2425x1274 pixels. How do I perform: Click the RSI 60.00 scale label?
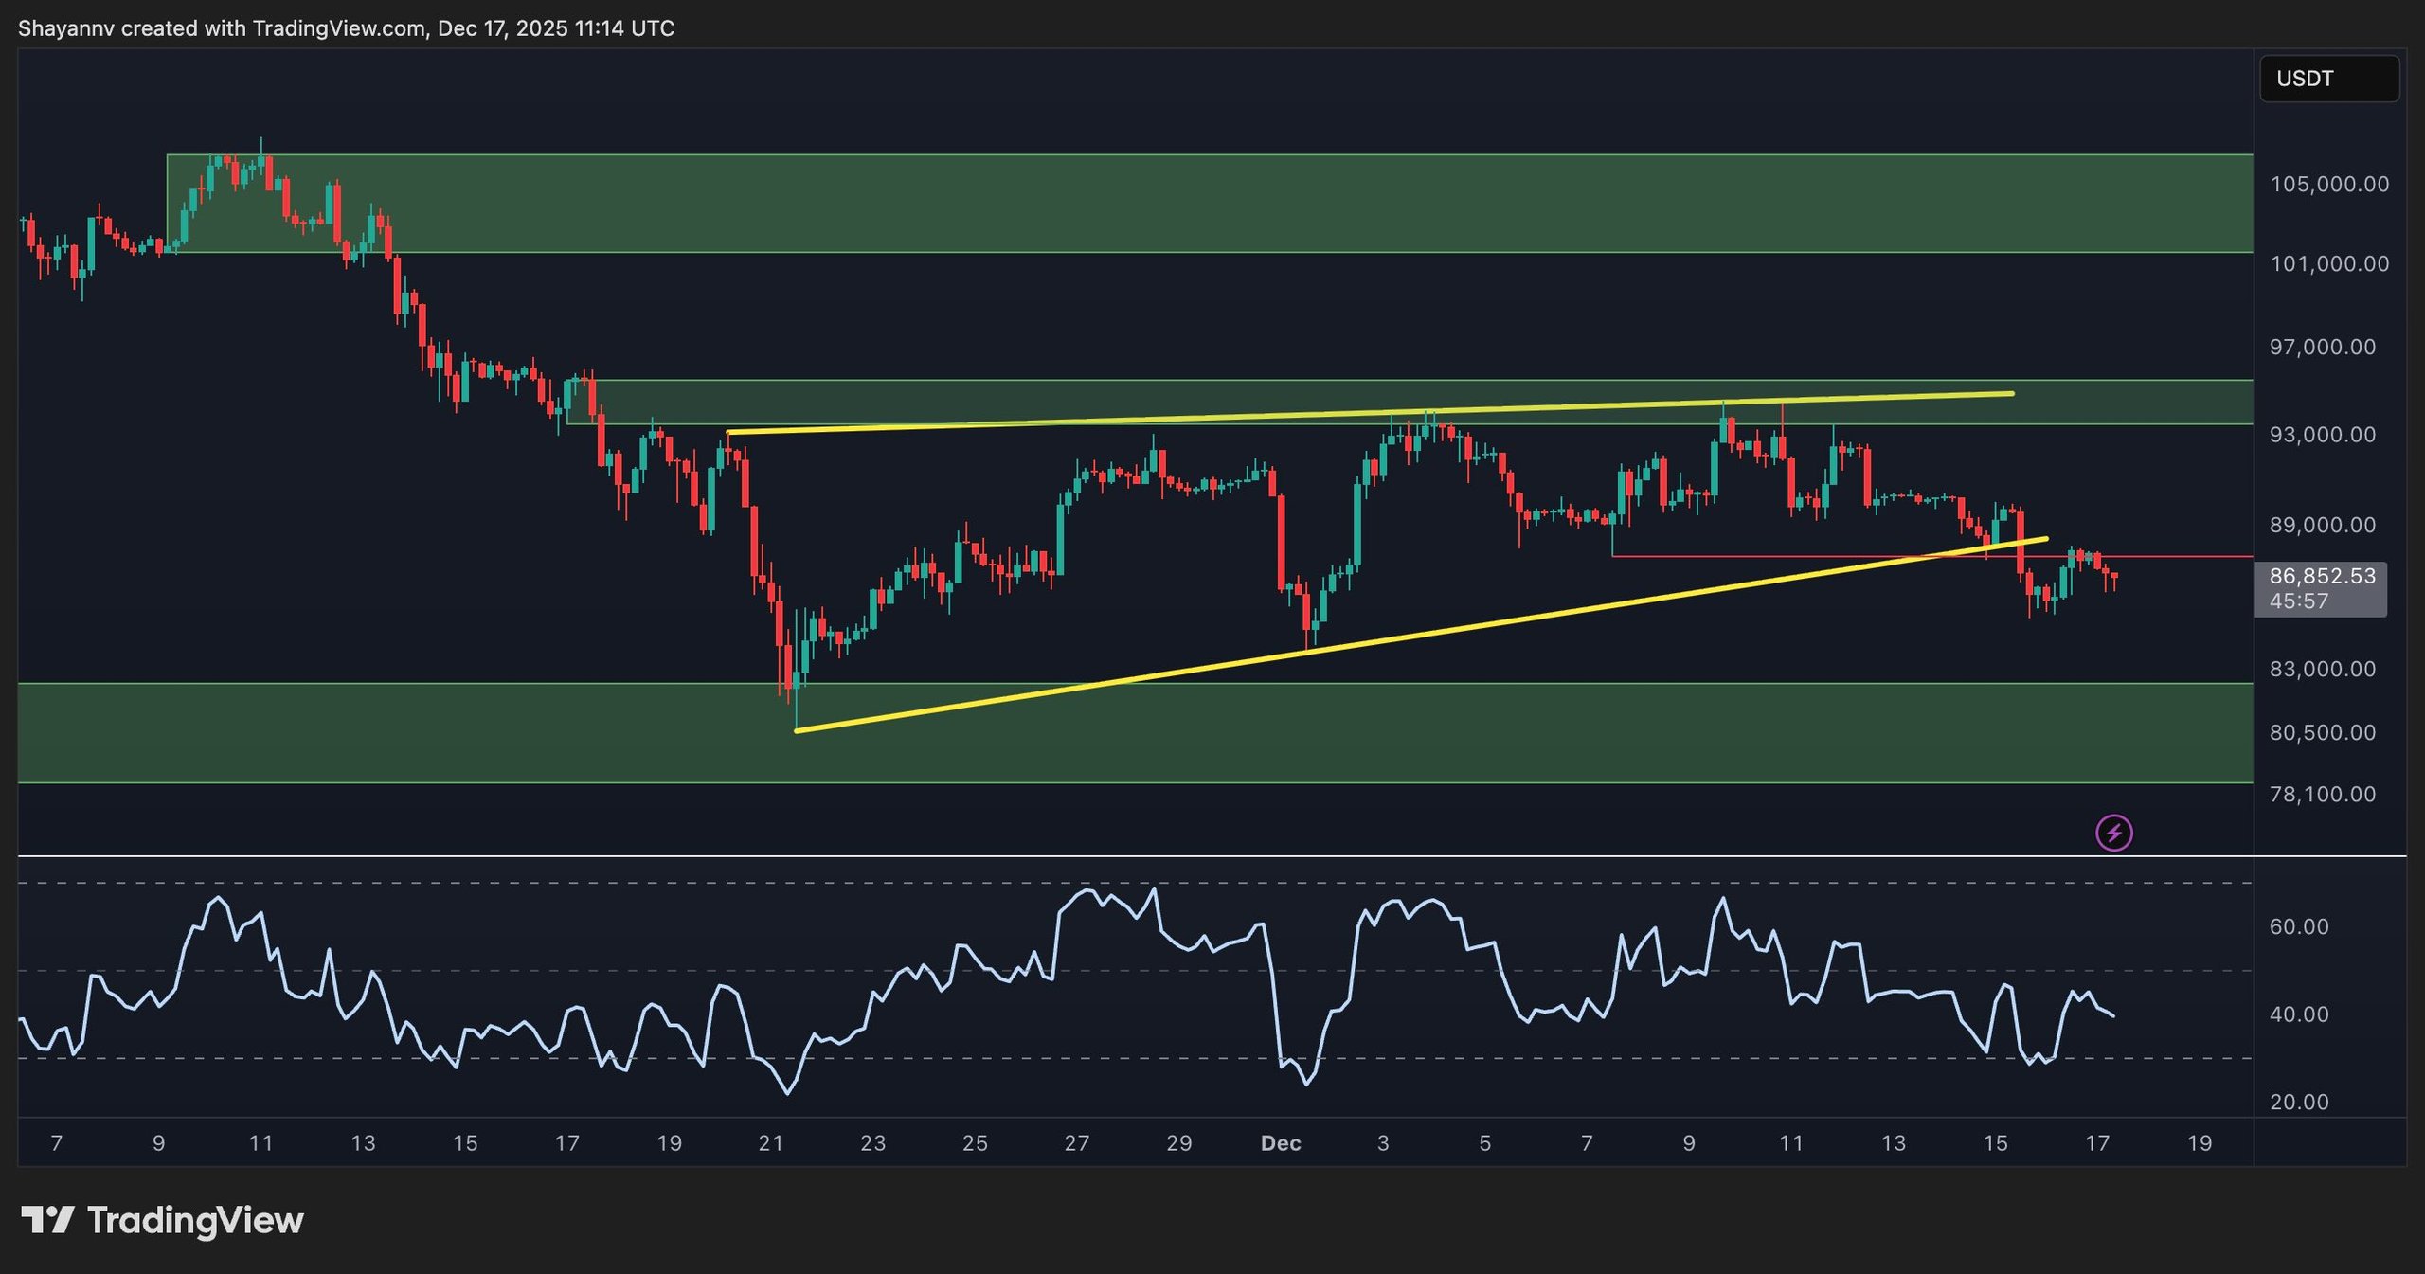[2298, 926]
